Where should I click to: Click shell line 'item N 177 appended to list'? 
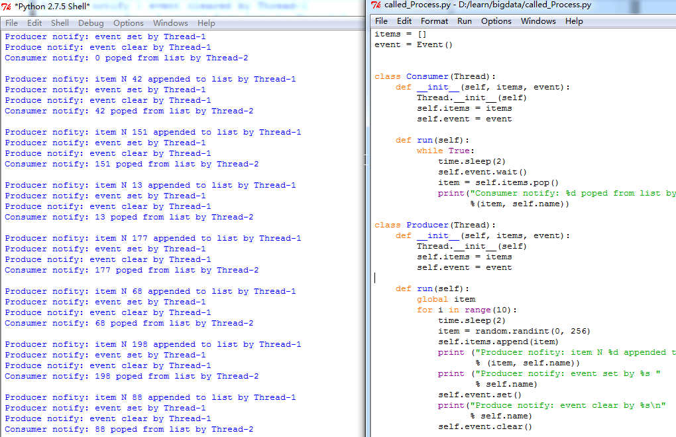pyautogui.click(x=153, y=238)
